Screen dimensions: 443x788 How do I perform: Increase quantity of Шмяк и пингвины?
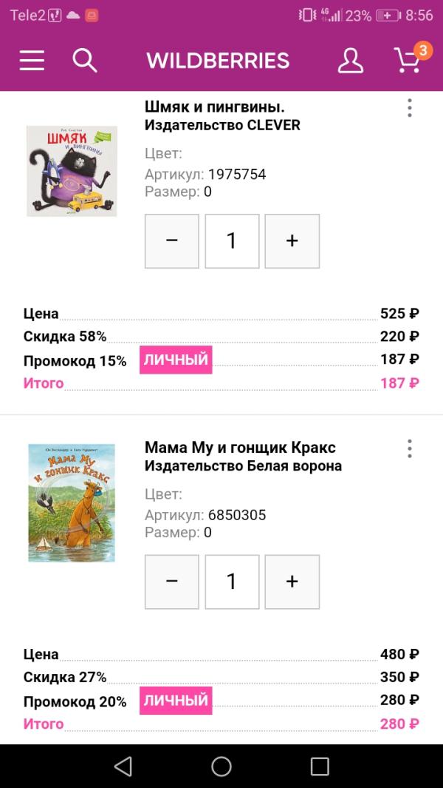click(x=292, y=241)
